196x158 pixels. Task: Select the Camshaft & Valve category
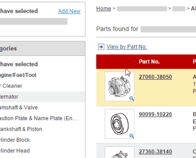point(19,107)
